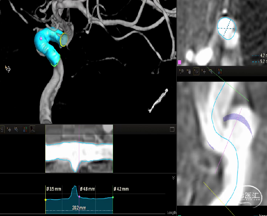Select the zoom tool in right toolbar
Screen dimensions: 267x216
(182, 71)
